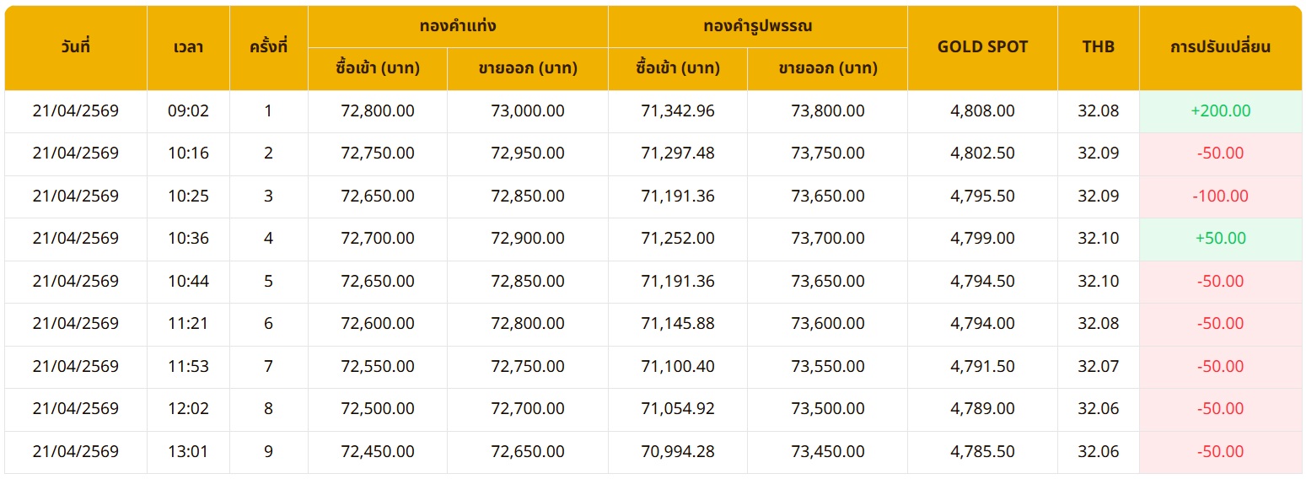Click the 09:02 time cell

(188, 110)
